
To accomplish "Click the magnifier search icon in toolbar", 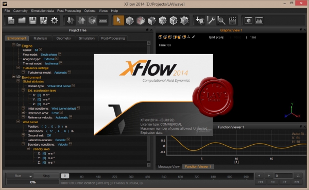I will (x=221, y=21).
